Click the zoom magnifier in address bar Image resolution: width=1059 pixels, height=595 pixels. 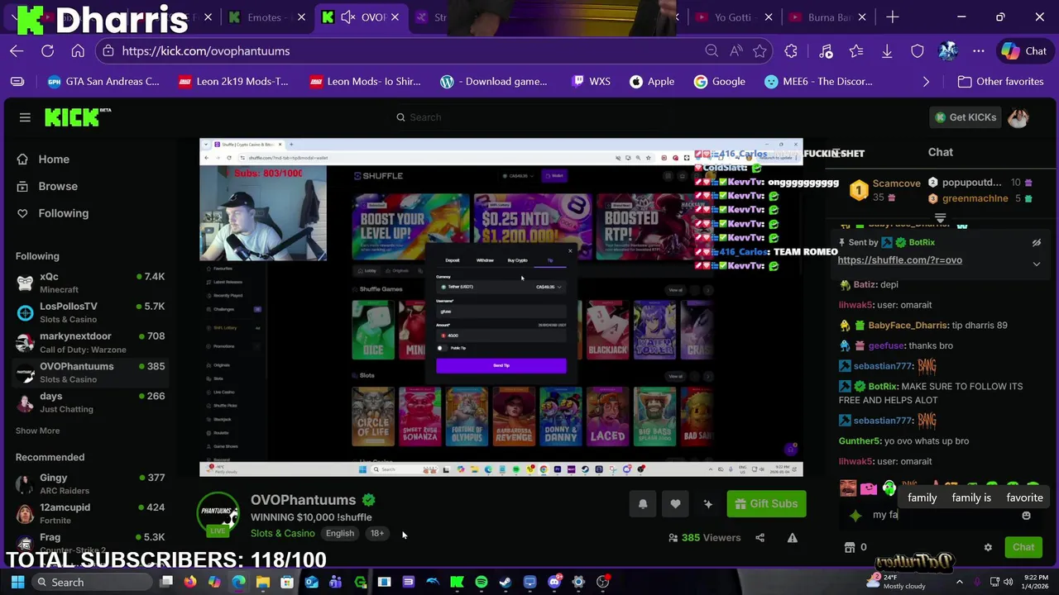712,51
